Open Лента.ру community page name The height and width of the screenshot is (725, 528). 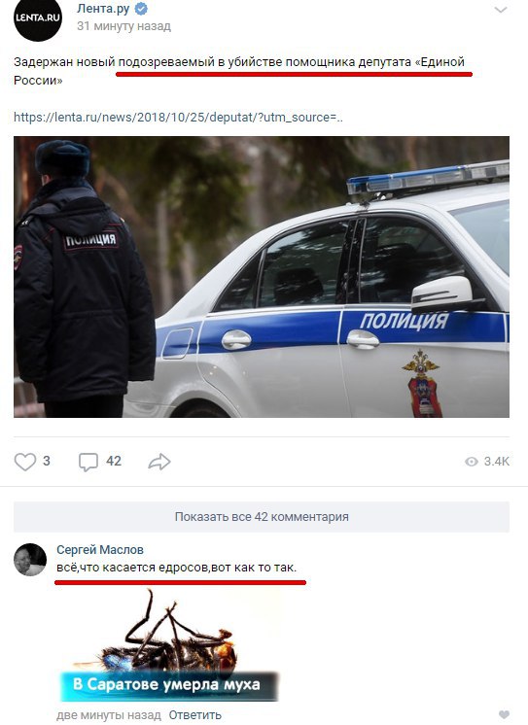(x=103, y=9)
